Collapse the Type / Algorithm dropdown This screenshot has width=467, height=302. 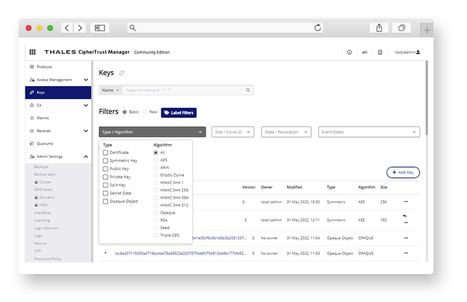[x=152, y=132]
